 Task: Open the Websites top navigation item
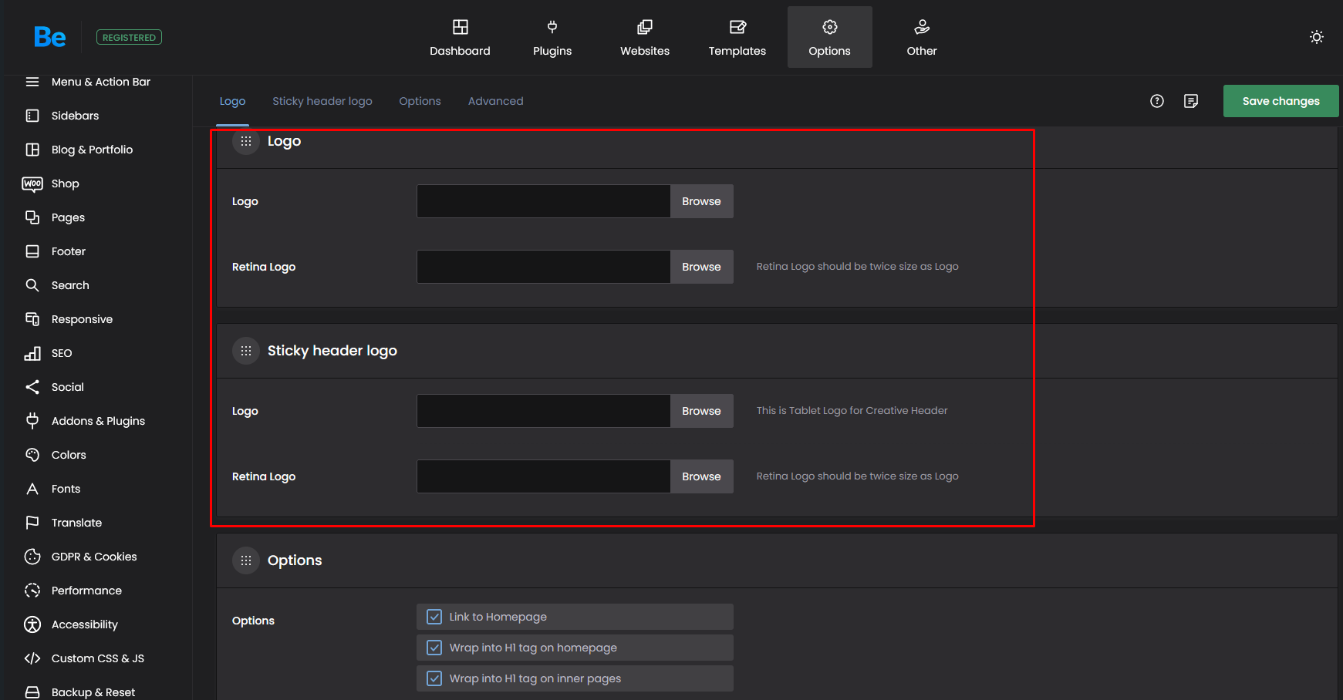click(x=645, y=37)
